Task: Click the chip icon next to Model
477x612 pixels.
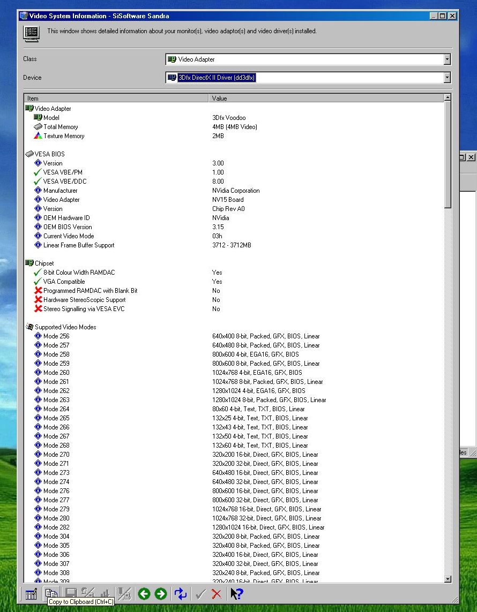Action: point(38,117)
